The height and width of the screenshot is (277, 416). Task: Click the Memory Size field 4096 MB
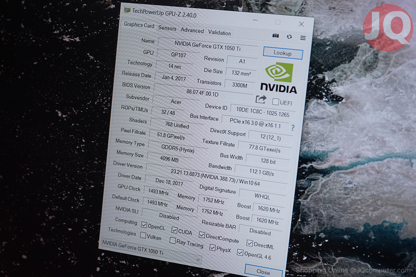click(x=170, y=160)
